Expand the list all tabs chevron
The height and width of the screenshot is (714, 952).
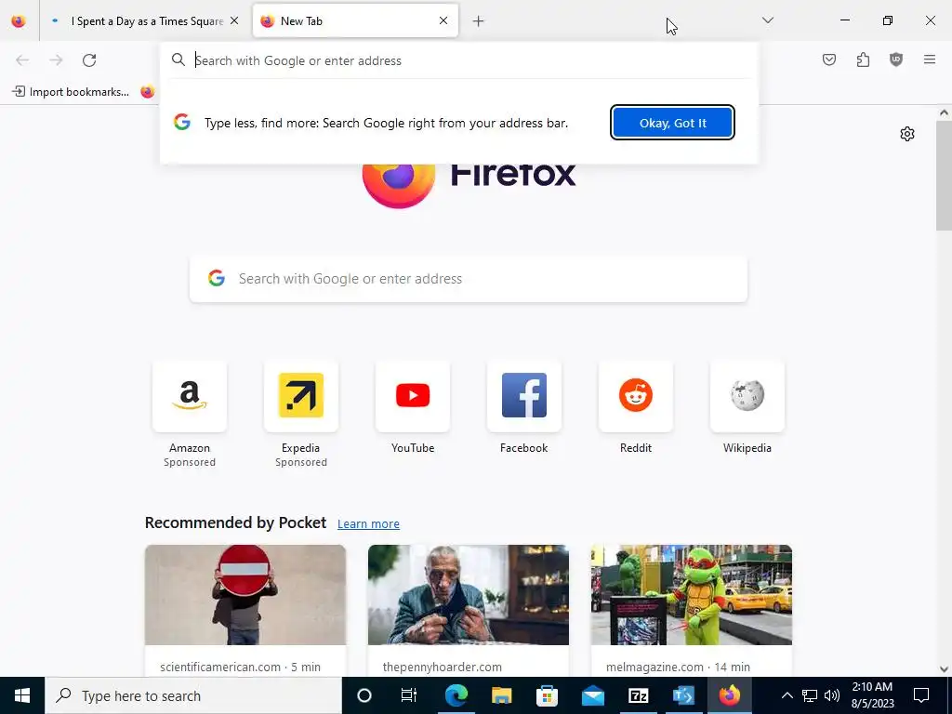[768, 20]
